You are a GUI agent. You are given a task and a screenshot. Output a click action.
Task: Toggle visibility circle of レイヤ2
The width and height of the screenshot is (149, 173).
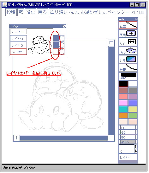(62, 45)
